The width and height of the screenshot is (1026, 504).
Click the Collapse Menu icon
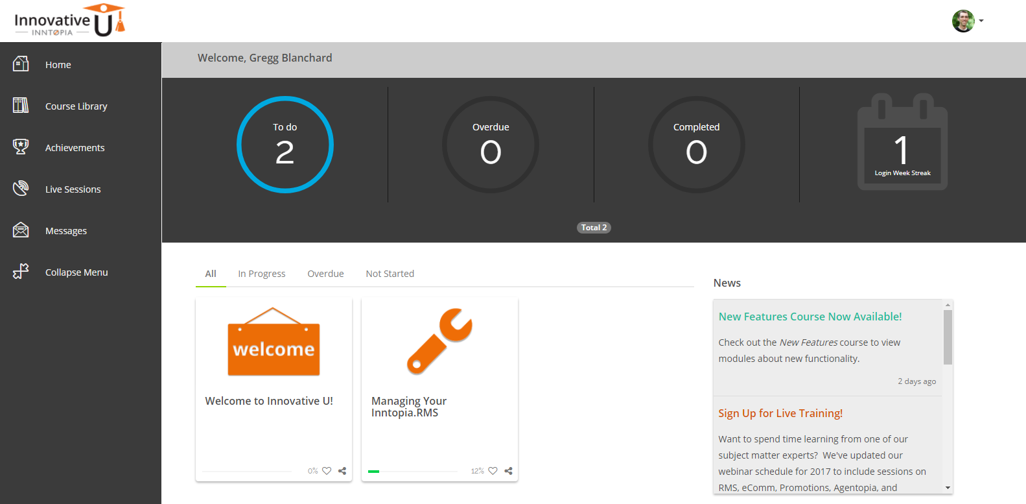pos(21,271)
